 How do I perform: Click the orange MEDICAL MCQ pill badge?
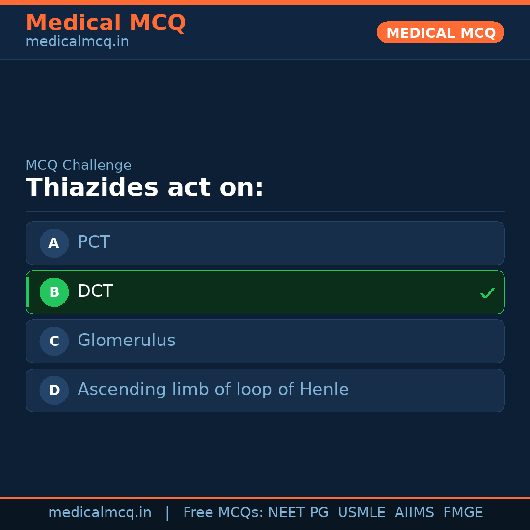pyautogui.click(x=440, y=32)
